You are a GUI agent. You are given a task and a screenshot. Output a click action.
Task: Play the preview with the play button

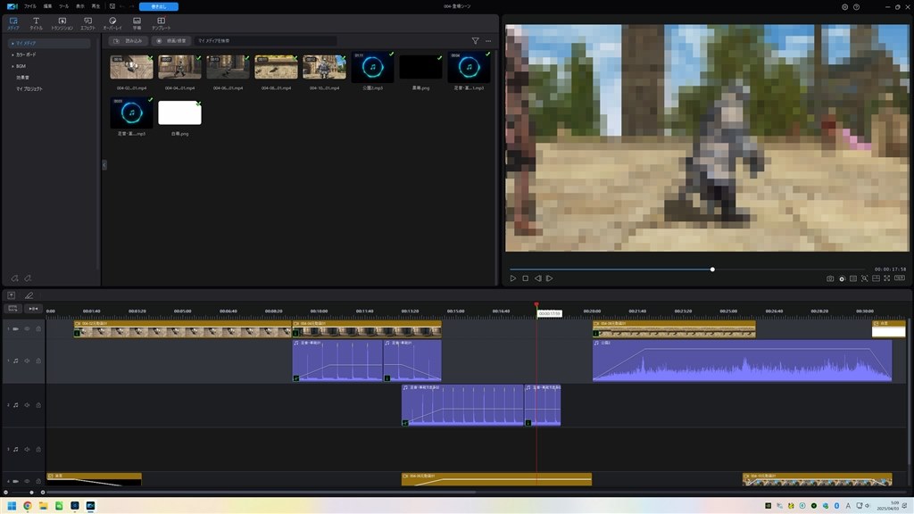coord(513,278)
